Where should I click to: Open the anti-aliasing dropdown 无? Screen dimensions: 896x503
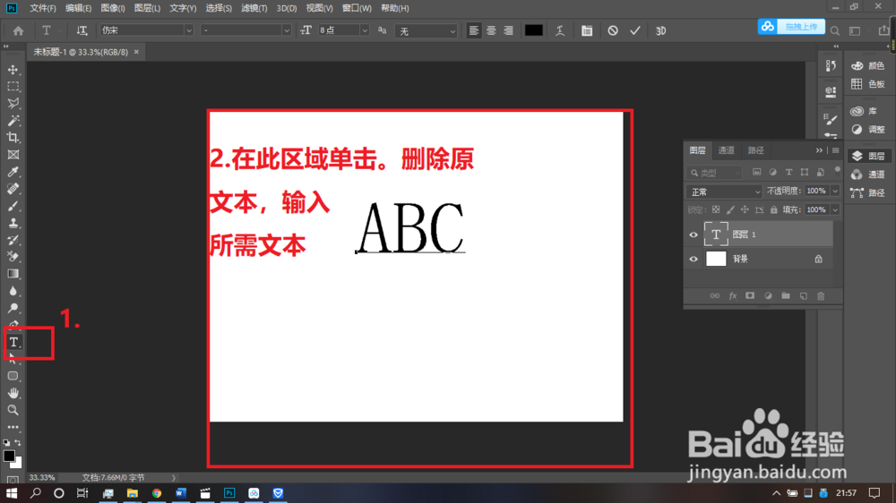point(426,30)
